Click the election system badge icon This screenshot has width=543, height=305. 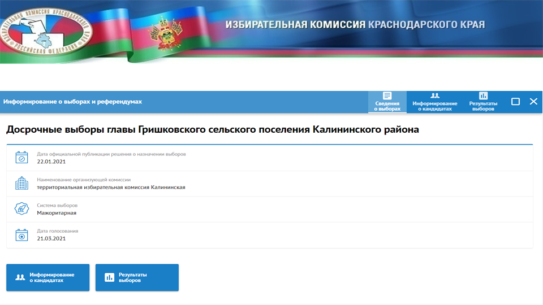(21, 209)
